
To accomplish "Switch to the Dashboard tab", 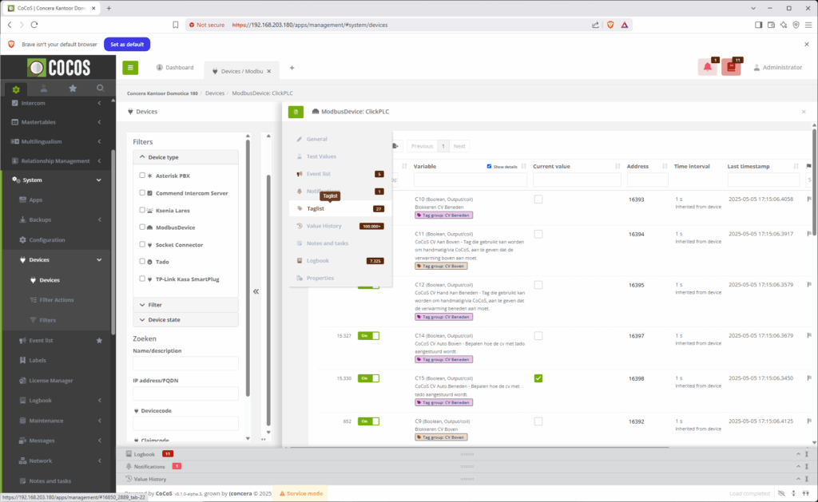I will pos(175,68).
